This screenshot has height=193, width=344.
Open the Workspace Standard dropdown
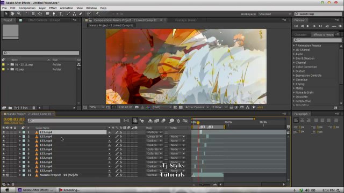point(275,14)
